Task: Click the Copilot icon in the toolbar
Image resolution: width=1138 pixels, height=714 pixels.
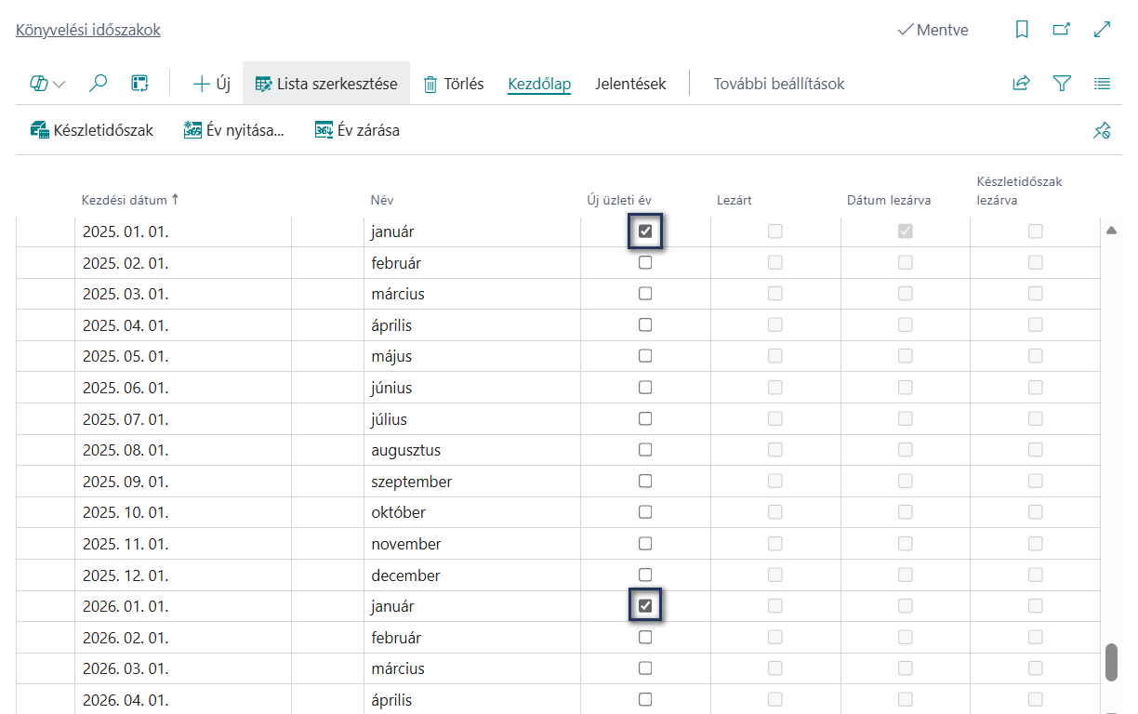Action: tap(38, 84)
